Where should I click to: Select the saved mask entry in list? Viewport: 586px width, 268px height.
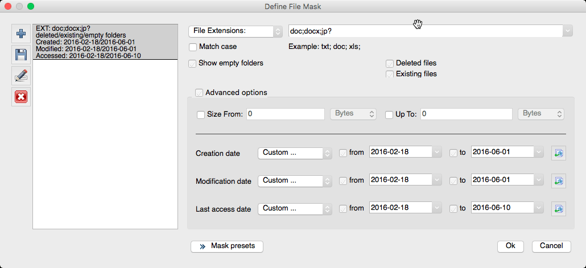pyautogui.click(x=105, y=42)
